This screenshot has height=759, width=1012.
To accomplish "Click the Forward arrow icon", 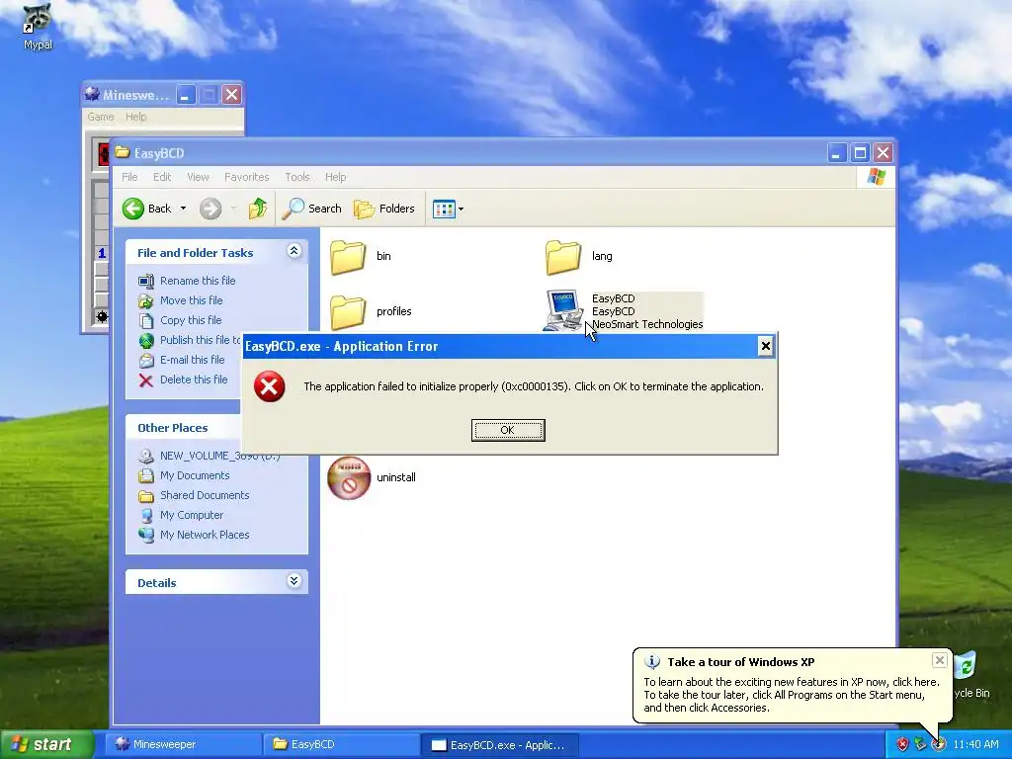I will tap(211, 209).
